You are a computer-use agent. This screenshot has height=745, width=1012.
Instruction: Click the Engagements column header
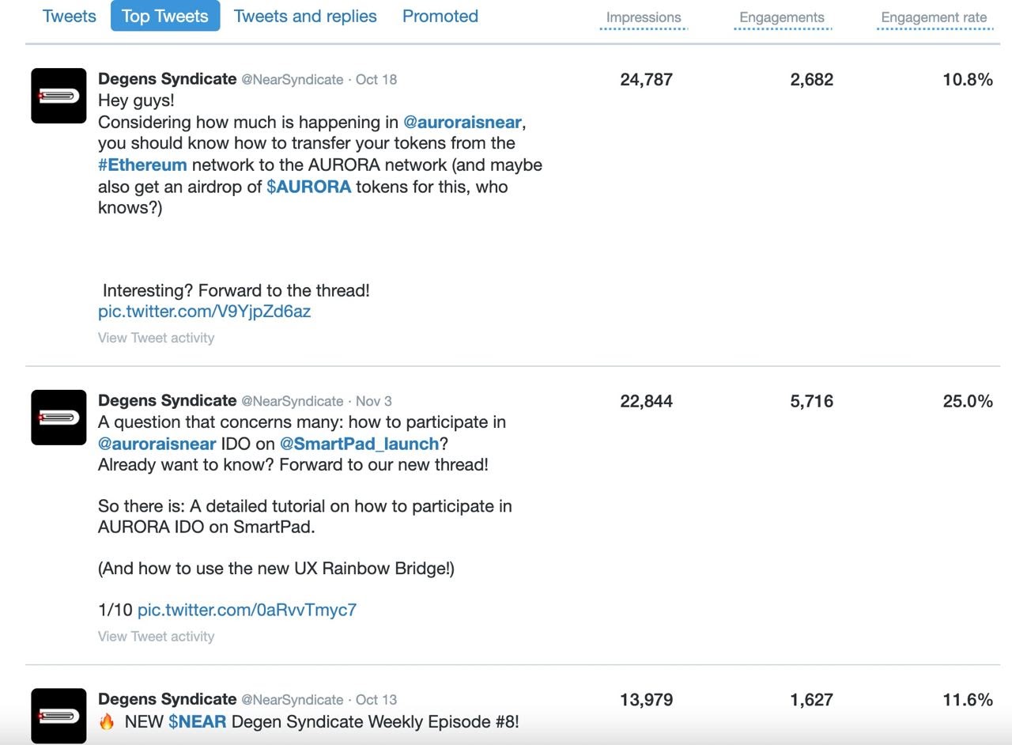pyautogui.click(x=782, y=17)
